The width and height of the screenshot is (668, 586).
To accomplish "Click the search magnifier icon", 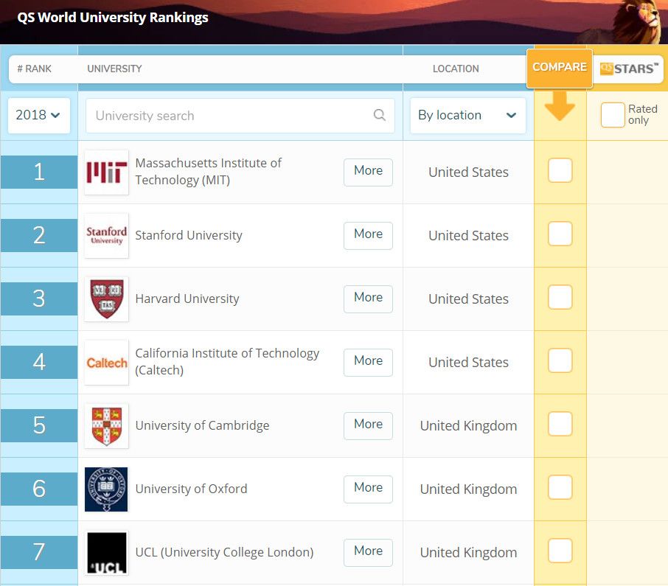I will click(380, 115).
